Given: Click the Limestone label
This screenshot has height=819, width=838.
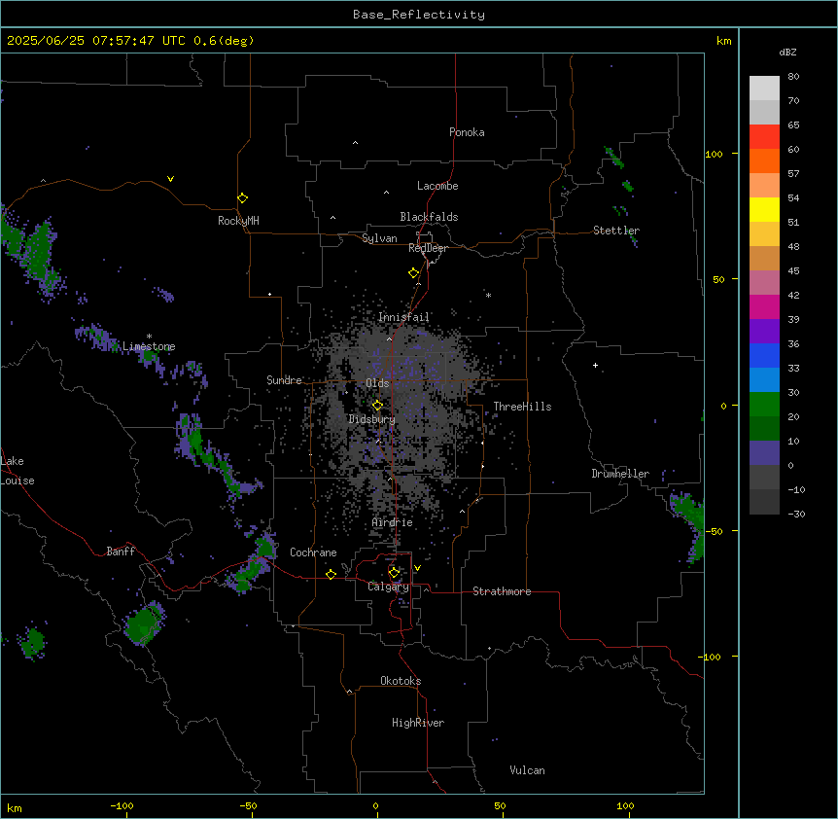Looking at the screenshot, I should tap(149, 346).
